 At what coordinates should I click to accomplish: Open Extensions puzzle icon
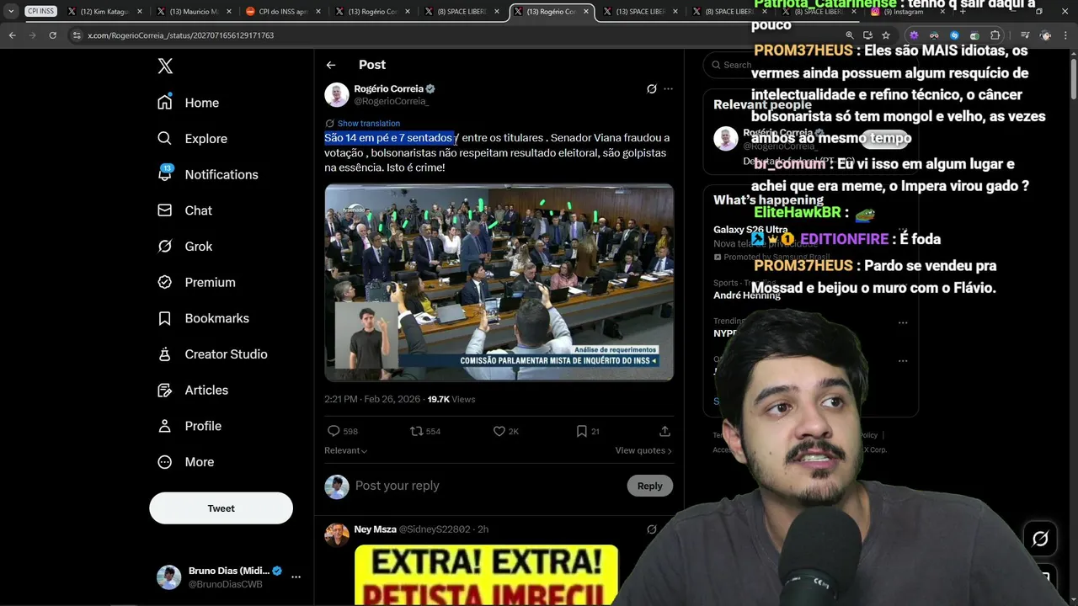[995, 35]
